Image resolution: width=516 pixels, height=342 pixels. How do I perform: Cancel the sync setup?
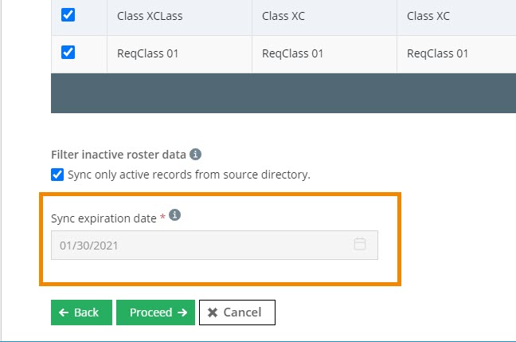click(236, 313)
